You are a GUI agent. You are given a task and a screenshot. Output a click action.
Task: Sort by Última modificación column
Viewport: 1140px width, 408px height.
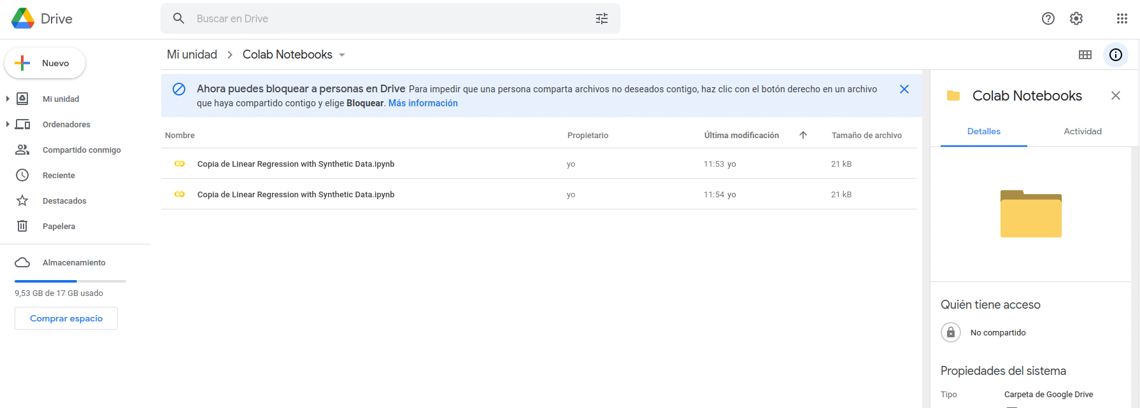tap(741, 135)
